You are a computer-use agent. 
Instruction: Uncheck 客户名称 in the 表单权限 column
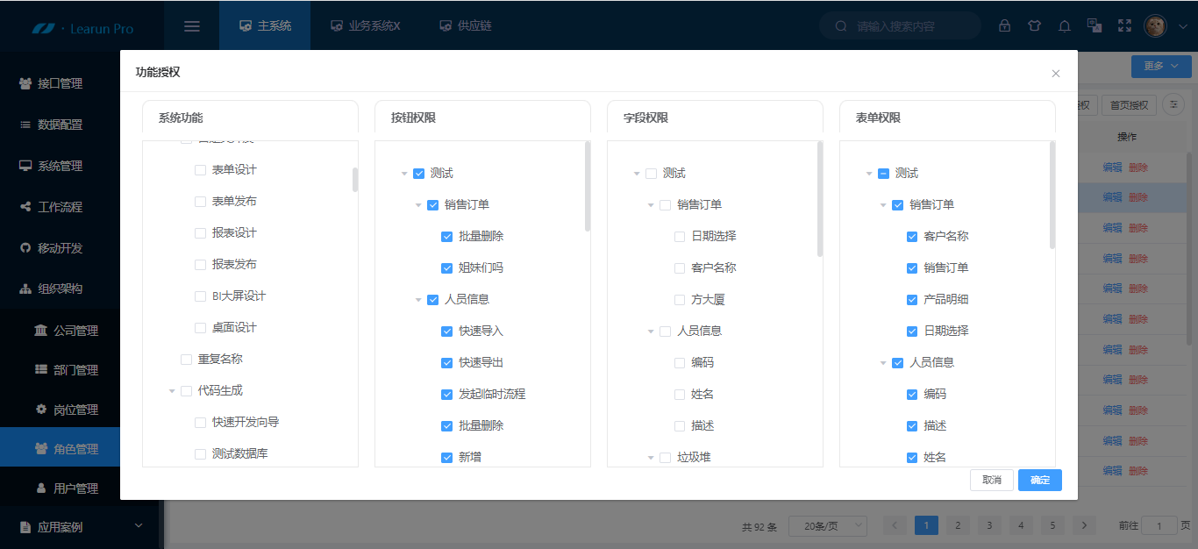pos(911,236)
